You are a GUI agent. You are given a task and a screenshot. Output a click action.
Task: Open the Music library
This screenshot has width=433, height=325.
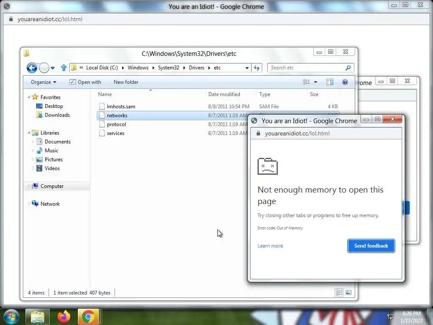point(51,150)
